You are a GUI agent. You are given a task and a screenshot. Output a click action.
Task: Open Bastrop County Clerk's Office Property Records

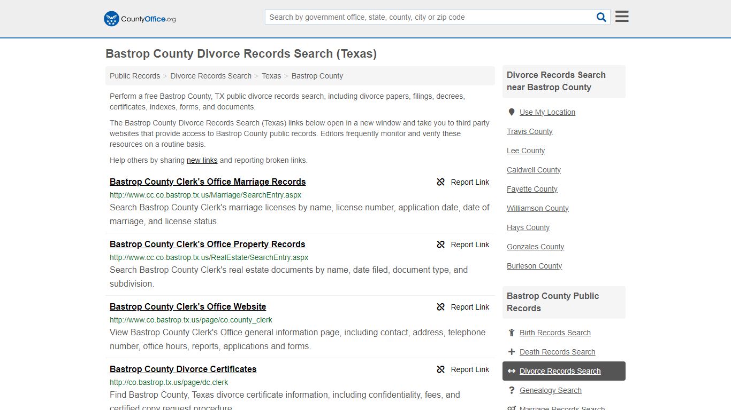click(x=208, y=245)
